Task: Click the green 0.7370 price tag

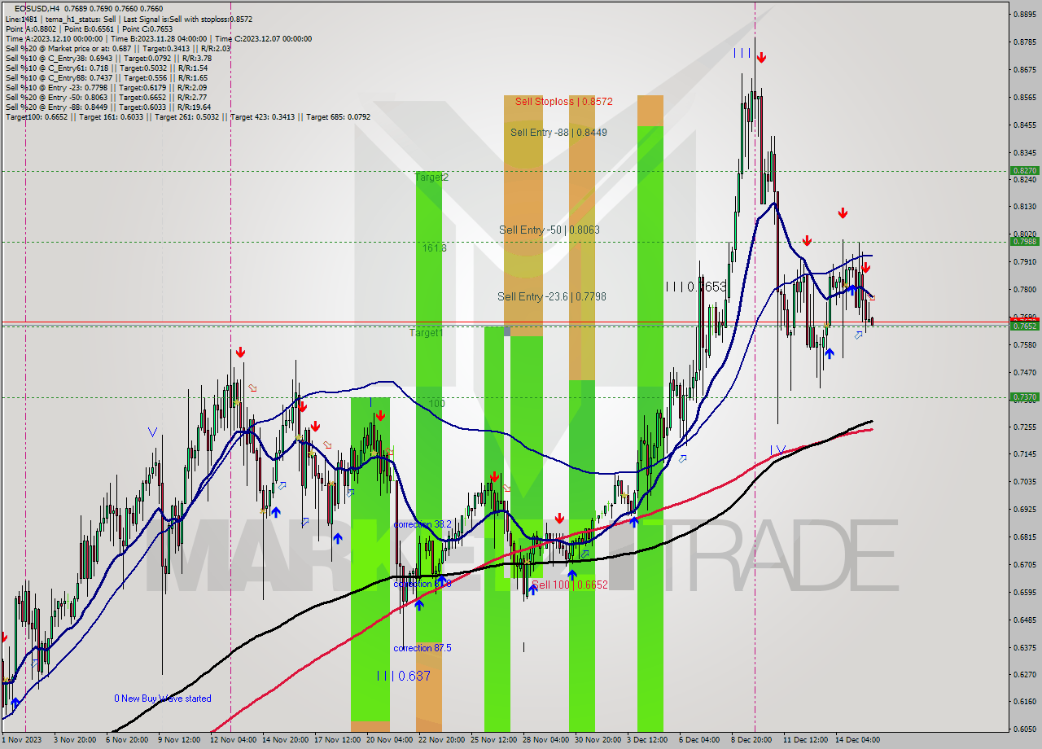Action: pos(1024,397)
